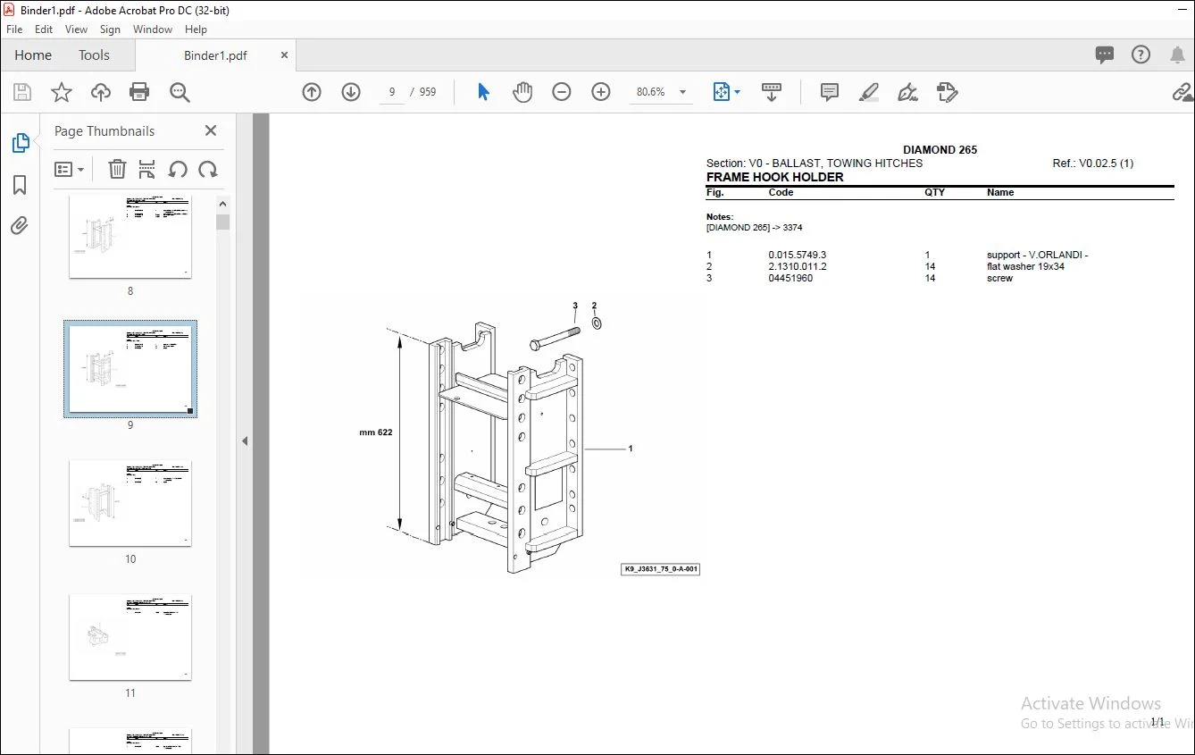The image size is (1195, 755).
Task: Click the 'mm 622' dimension label
Action: (376, 432)
